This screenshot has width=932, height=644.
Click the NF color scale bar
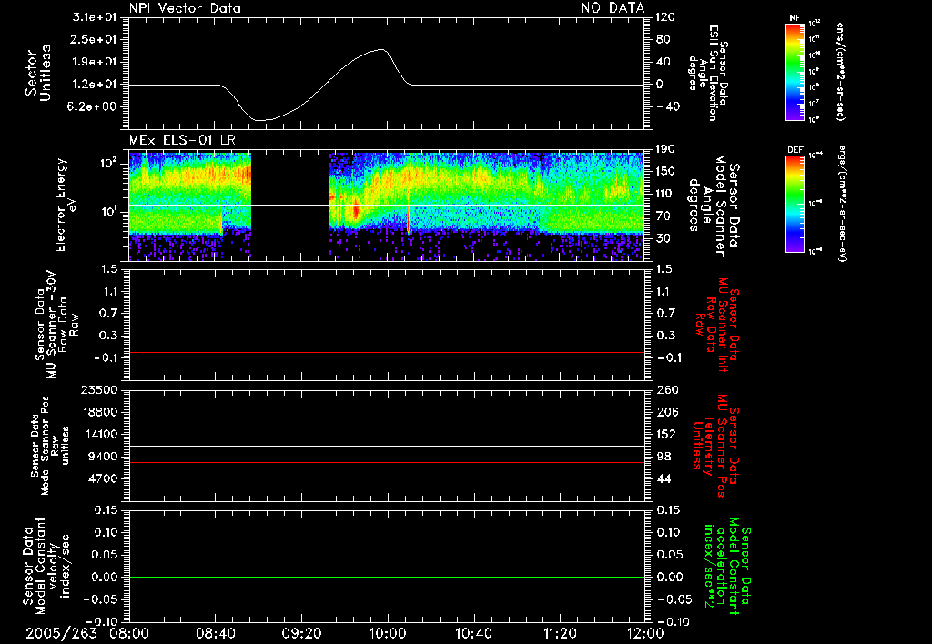[x=795, y=72]
